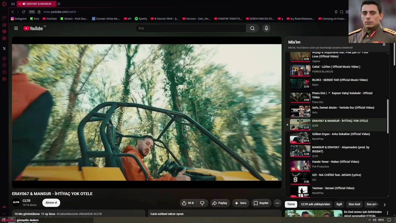Open Opera sidebar settings gear
Screen dimensions: 396x223
(x=4, y=79)
